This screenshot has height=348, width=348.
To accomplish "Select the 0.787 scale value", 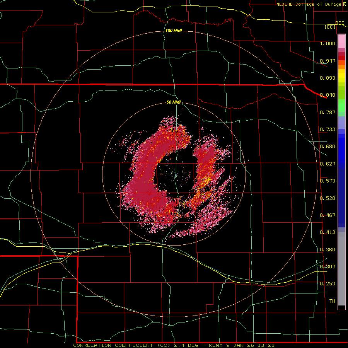I will [x=328, y=112].
